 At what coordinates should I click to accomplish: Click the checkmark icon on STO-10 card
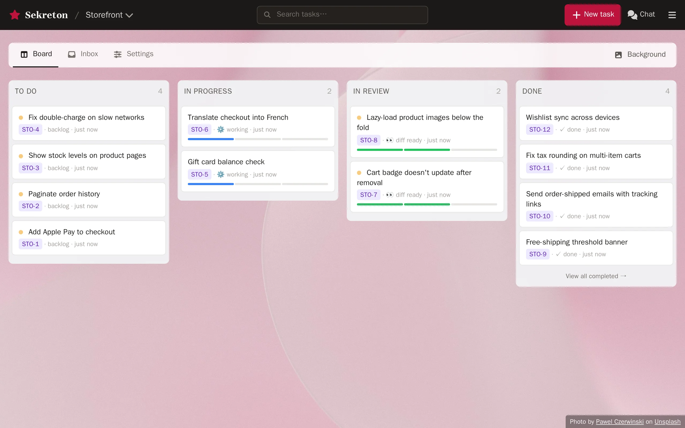562,216
